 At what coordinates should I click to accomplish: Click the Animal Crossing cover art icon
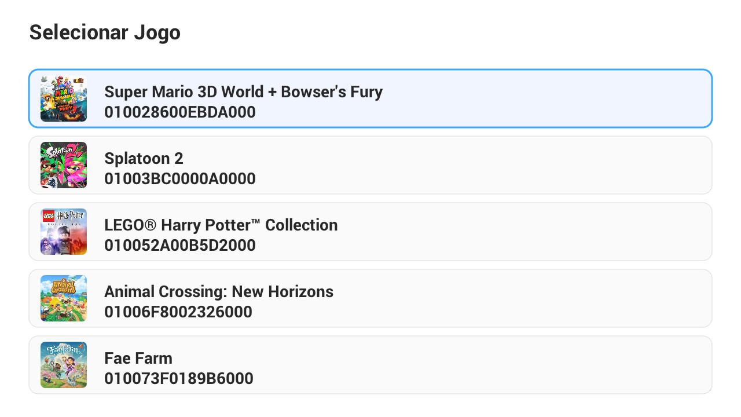pyautogui.click(x=64, y=298)
